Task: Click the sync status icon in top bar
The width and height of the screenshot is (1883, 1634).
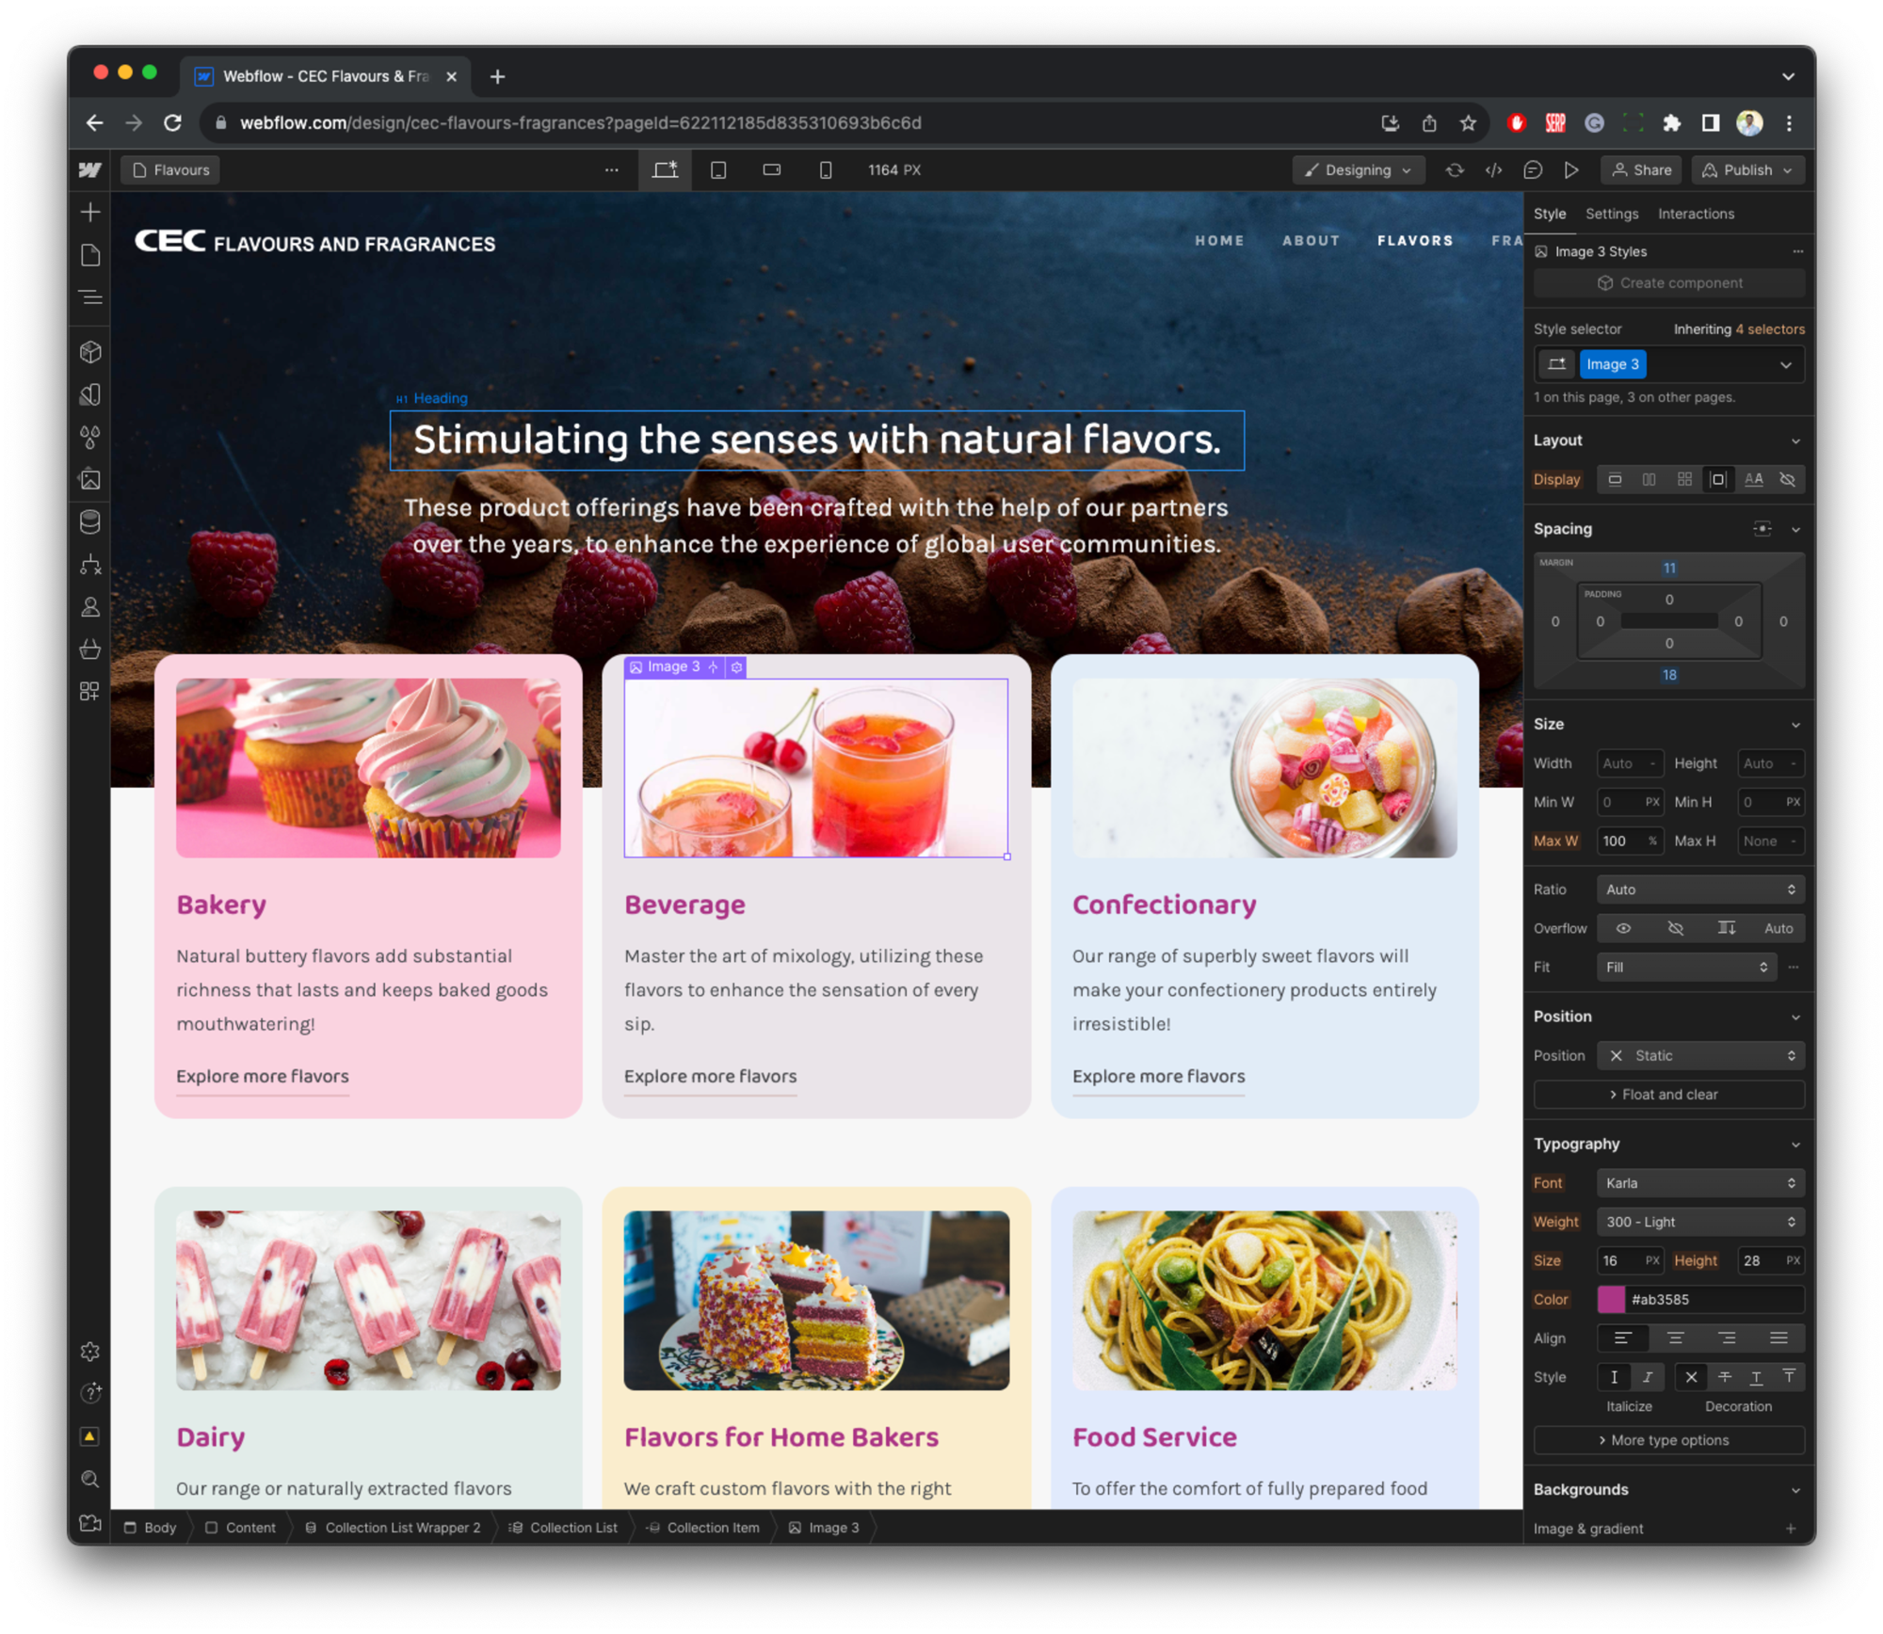Action: coord(1455,170)
